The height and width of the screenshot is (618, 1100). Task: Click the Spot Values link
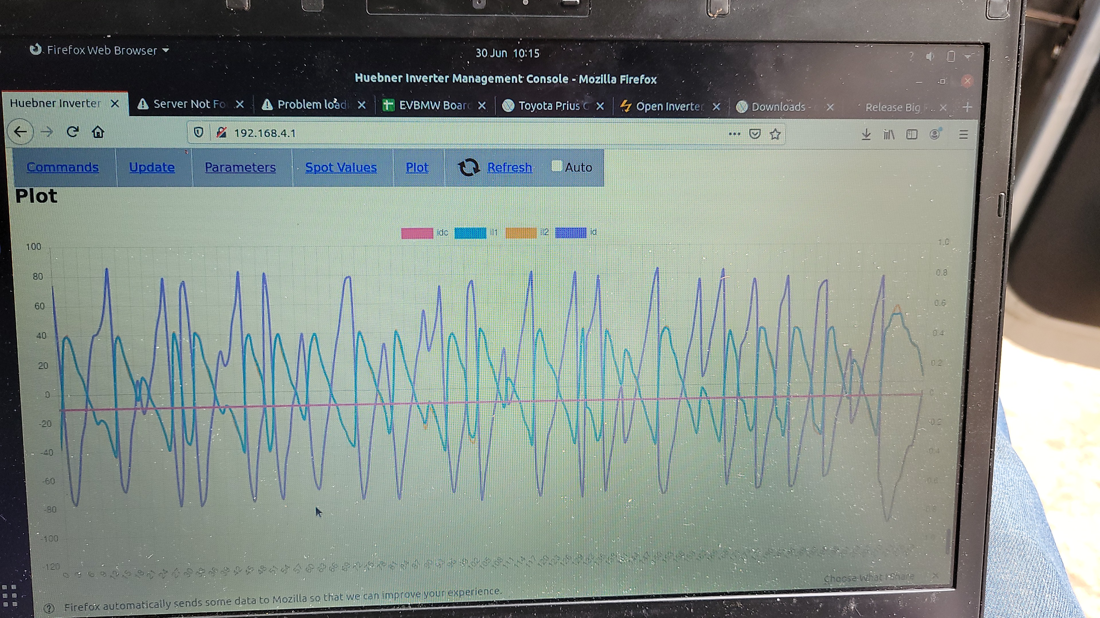[341, 168]
